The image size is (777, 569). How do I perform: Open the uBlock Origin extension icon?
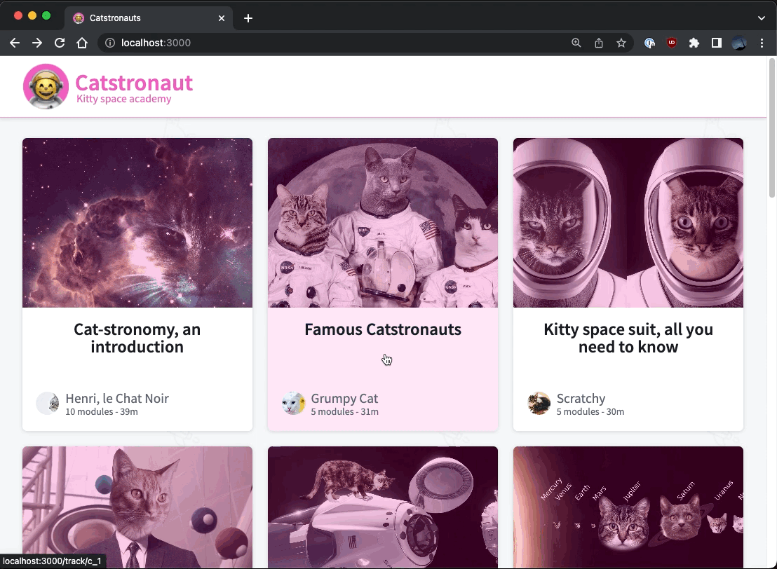671,43
